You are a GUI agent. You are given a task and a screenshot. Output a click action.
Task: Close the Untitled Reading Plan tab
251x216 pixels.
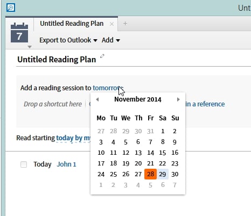coord(111,24)
